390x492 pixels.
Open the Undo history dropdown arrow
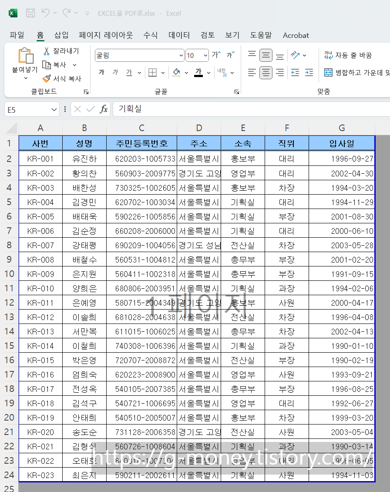[x=55, y=13]
